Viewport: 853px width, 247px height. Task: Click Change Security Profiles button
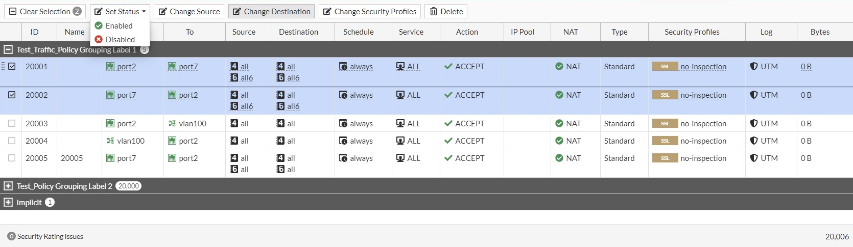370,12
